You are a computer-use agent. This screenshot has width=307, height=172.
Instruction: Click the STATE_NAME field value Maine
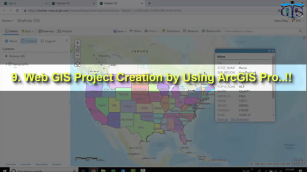click(x=242, y=68)
